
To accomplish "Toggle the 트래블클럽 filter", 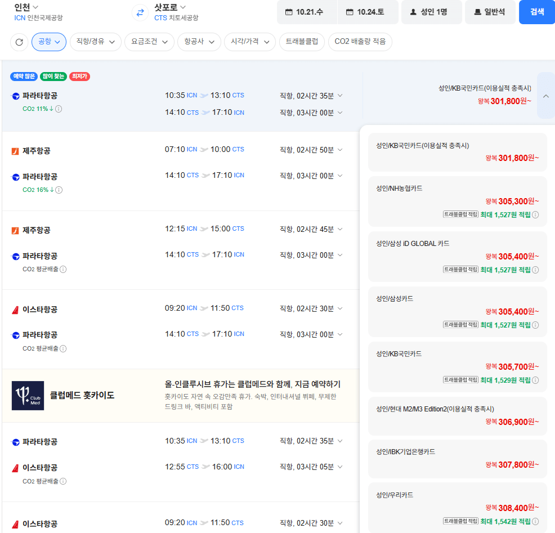I will point(302,42).
